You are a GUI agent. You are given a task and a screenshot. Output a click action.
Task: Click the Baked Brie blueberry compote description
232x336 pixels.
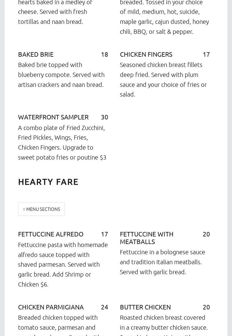click(61, 74)
